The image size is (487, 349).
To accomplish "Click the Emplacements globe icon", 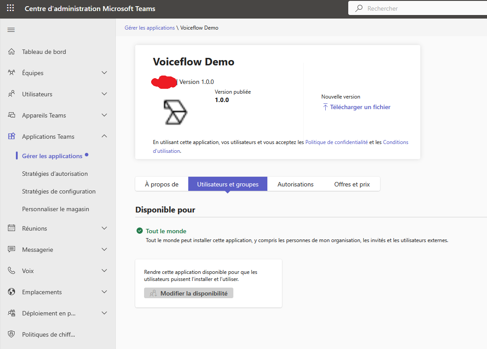I will tap(11, 292).
